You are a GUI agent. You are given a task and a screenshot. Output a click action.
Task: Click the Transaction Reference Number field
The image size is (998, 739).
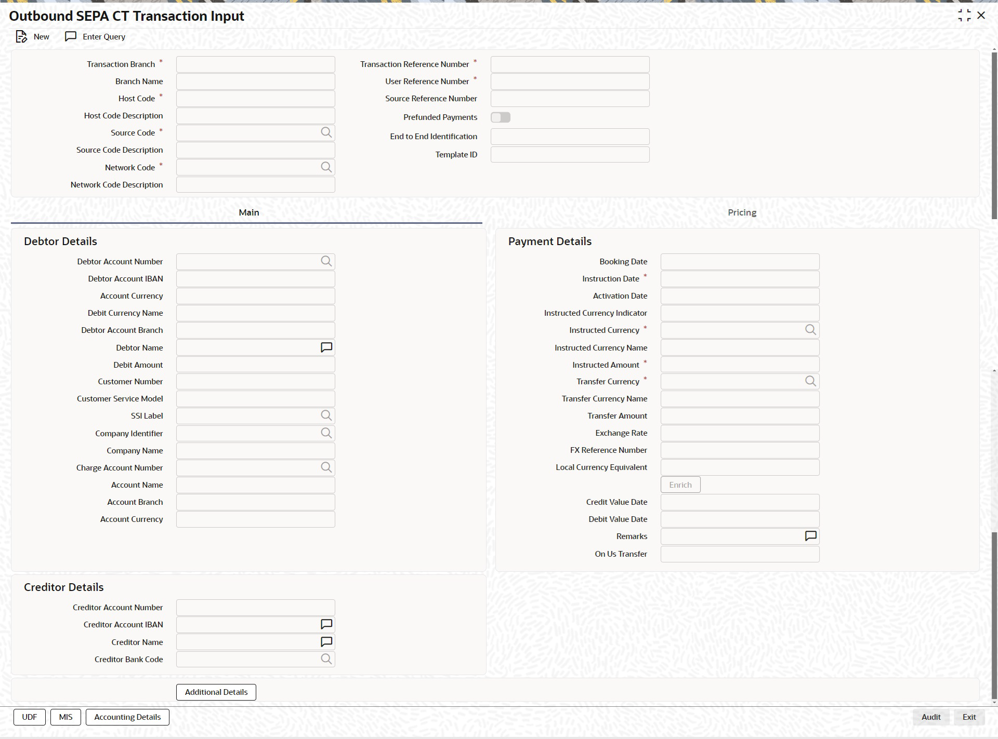click(570, 64)
